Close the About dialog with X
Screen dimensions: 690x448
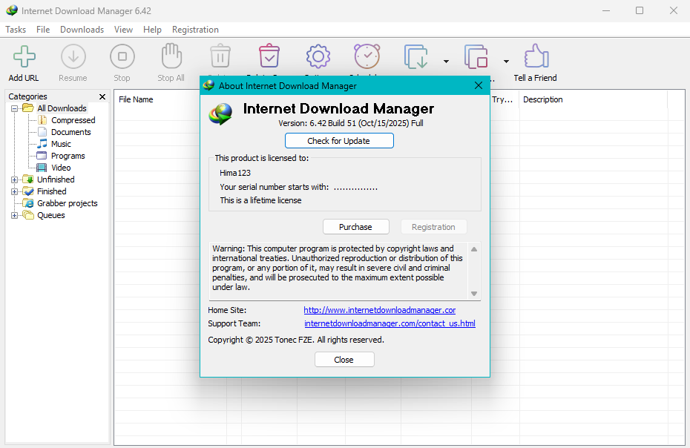tap(479, 85)
